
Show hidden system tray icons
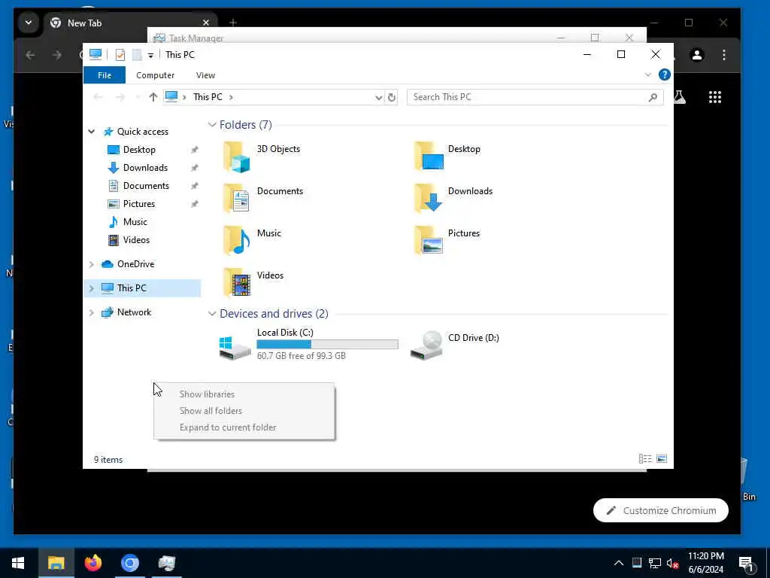[619, 563]
